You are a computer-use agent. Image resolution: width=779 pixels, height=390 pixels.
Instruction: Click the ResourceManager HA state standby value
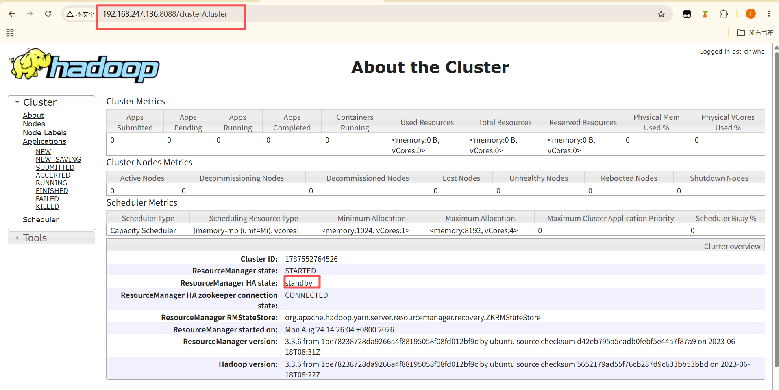pos(299,283)
